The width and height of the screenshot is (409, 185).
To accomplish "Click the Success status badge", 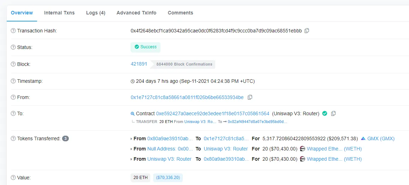I will point(145,47).
